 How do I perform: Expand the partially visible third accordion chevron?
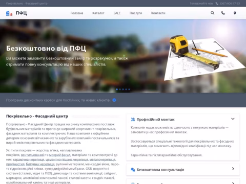[x=233, y=183]
